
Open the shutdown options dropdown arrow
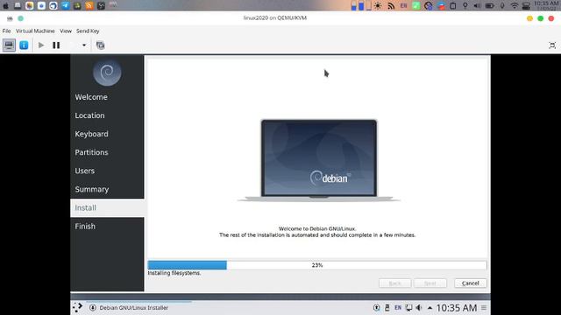[x=84, y=45]
